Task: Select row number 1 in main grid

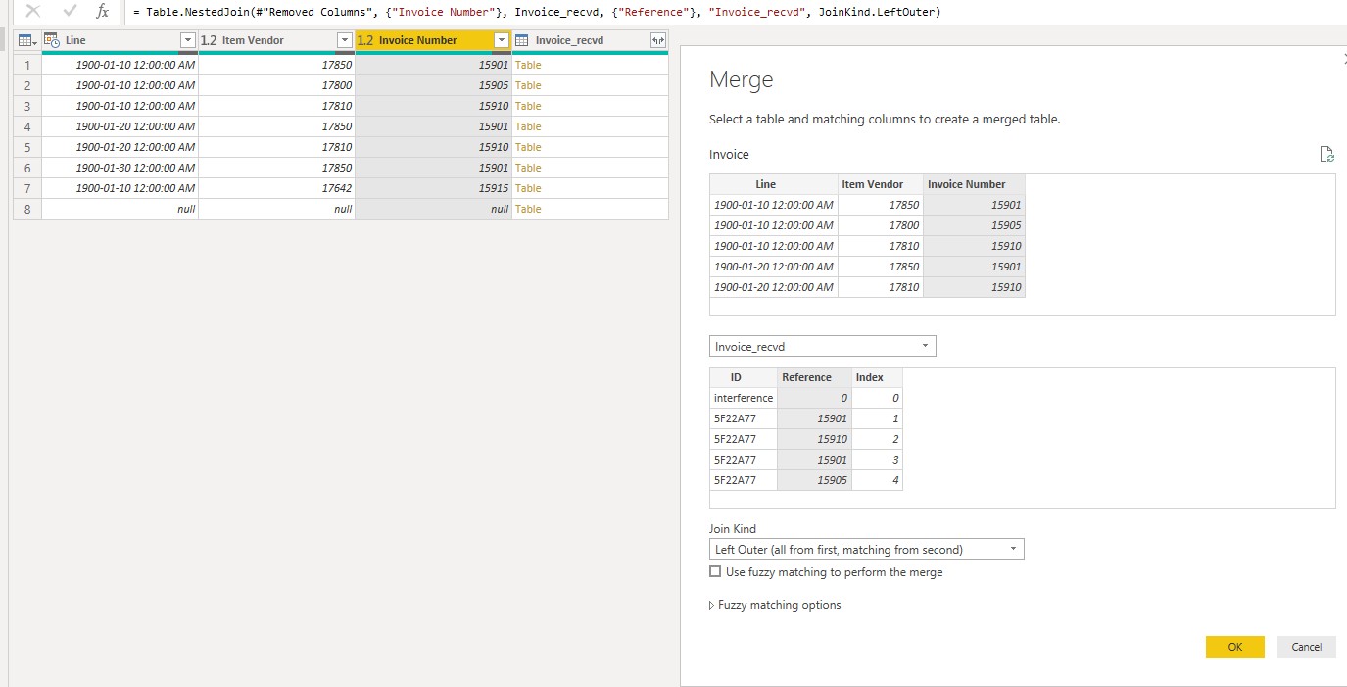Action: point(27,65)
